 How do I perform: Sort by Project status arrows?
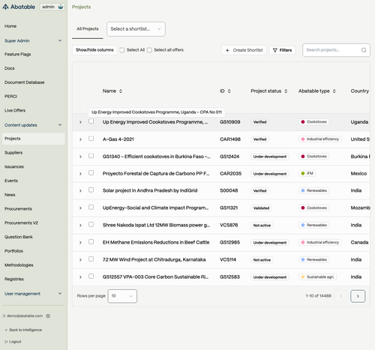coord(286,91)
